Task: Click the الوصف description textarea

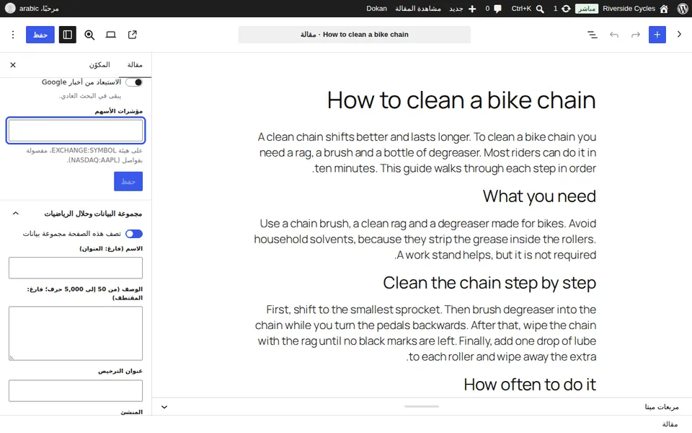Action: point(76,333)
